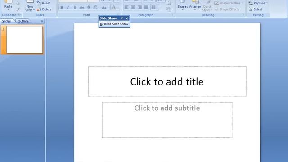Click Resume Slide Show
Screen dimensions: 288x162
114,24
